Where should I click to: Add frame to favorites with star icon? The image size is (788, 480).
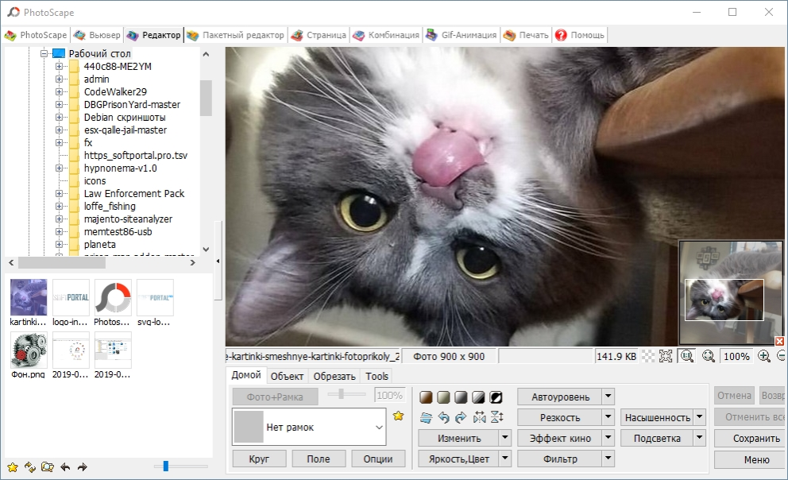(399, 416)
